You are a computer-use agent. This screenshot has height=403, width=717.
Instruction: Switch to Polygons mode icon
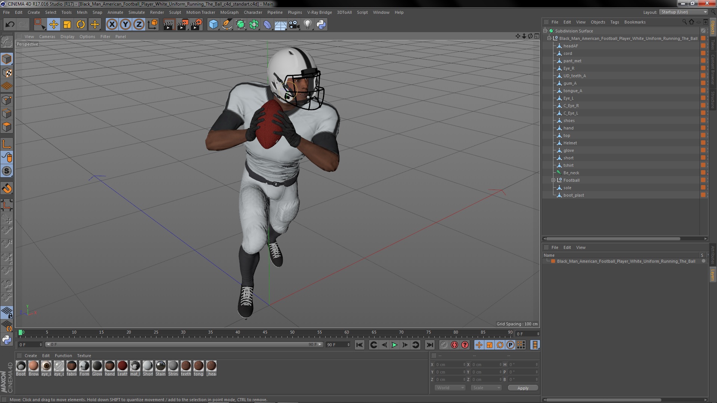point(7,127)
